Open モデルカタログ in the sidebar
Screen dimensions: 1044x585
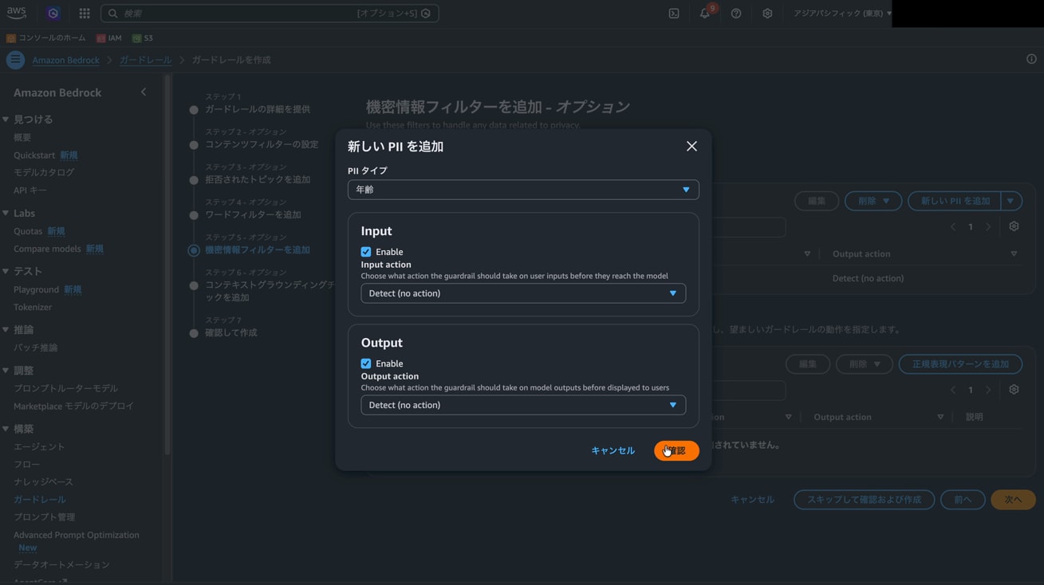[x=44, y=172]
